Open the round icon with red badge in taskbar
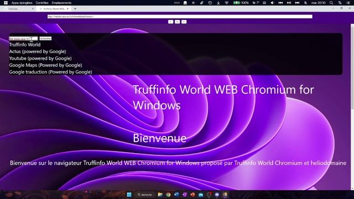This screenshot has width=354, height=199. [209, 195]
